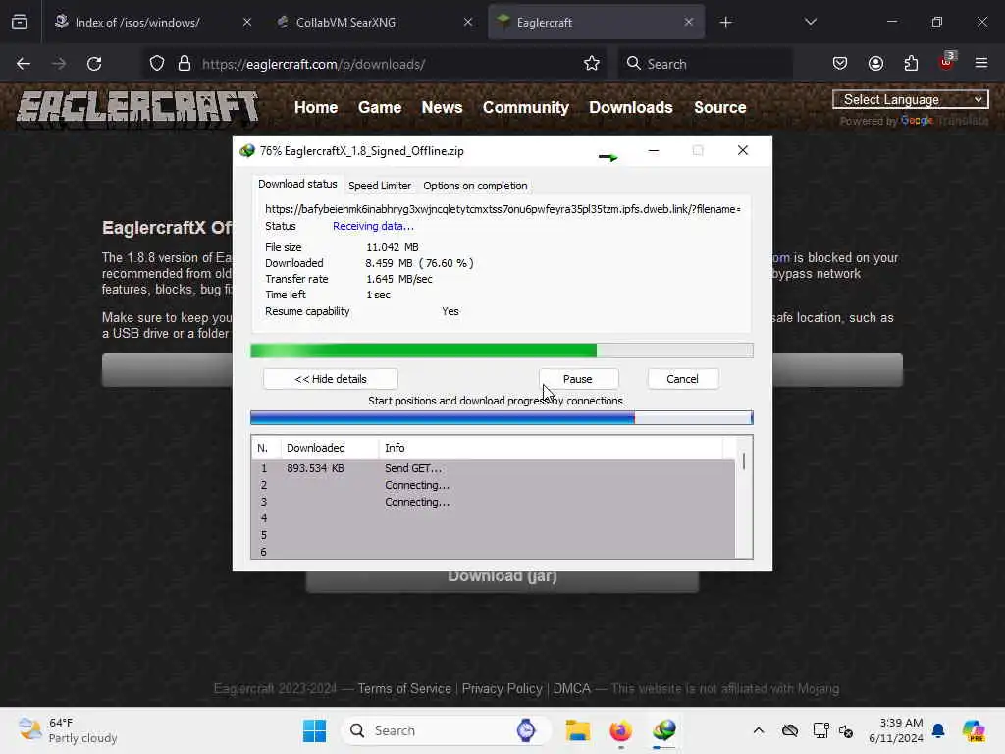Select connection row 2 Connecting

(493, 485)
